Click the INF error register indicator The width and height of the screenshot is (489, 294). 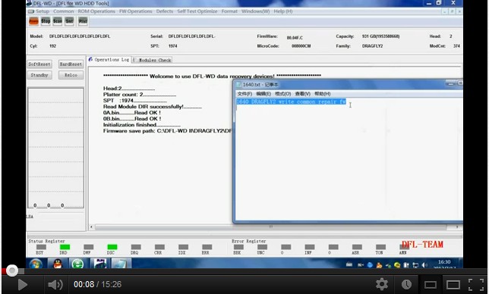point(310,247)
